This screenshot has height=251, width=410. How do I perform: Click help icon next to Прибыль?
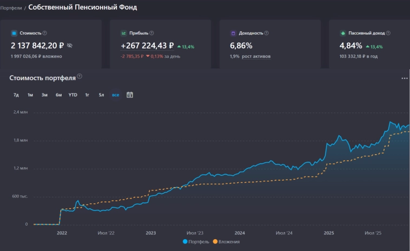[x=151, y=33]
